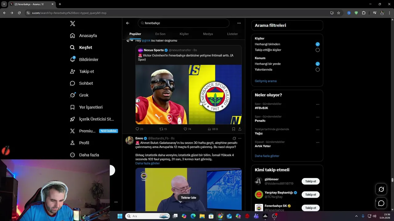
Task: Click the fenerbahçe search field
Action: (183, 23)
